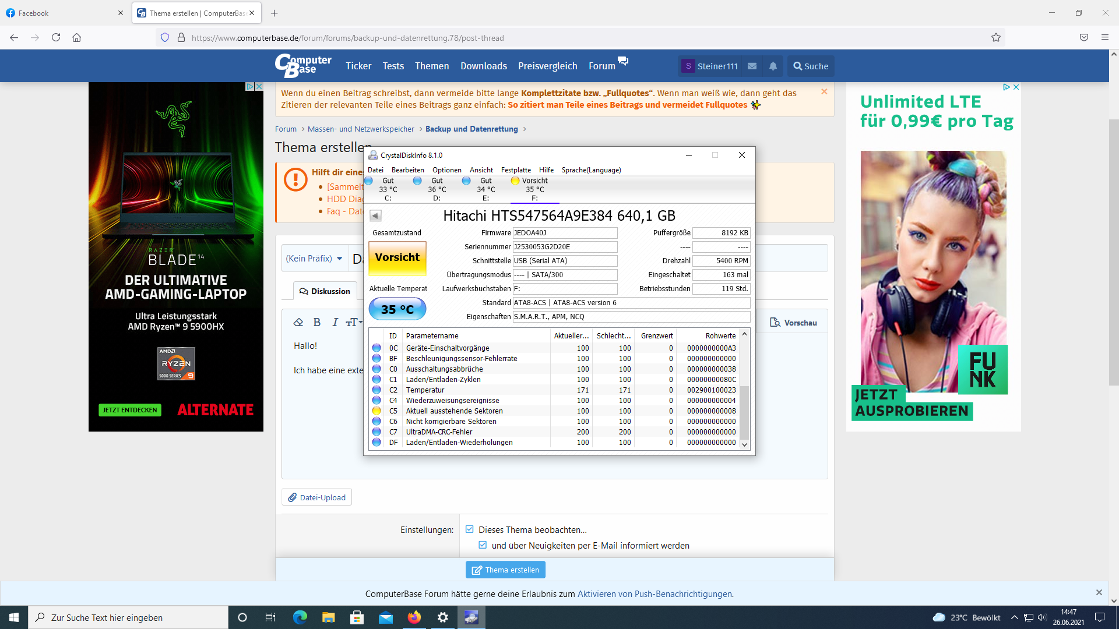Click the yellow status dot for attribute C5
This screenshot has width=1119, height=629.
376,411
